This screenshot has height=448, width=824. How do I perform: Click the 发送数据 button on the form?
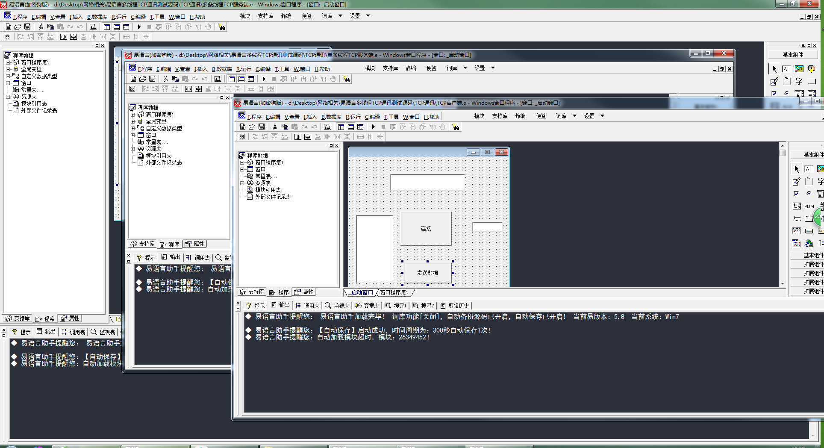tap(427, 273)
